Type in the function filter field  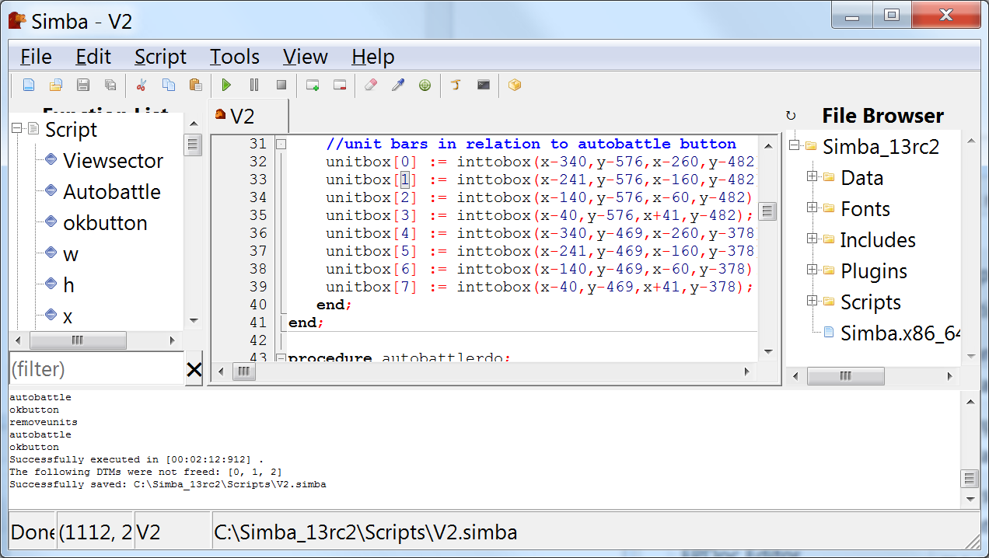click(x=93, y=369)
